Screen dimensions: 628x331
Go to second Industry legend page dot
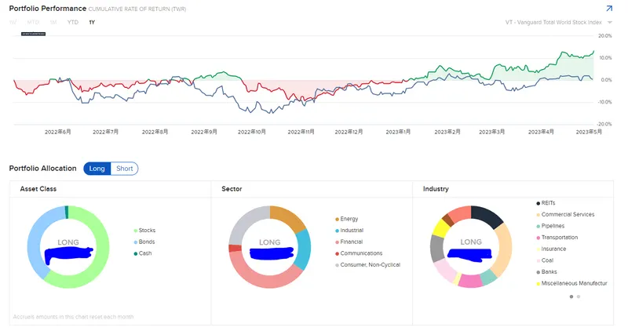click(579, 296)
